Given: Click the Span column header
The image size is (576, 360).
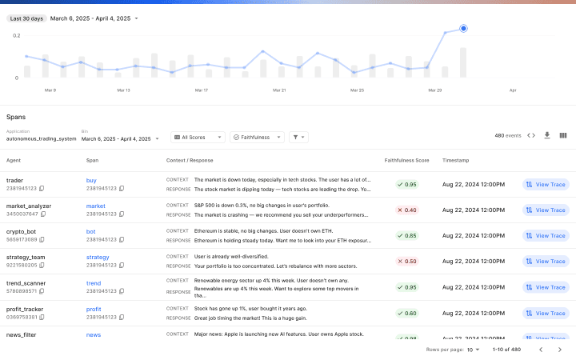Looking at the screenshot, I should [x=92, y=161].
